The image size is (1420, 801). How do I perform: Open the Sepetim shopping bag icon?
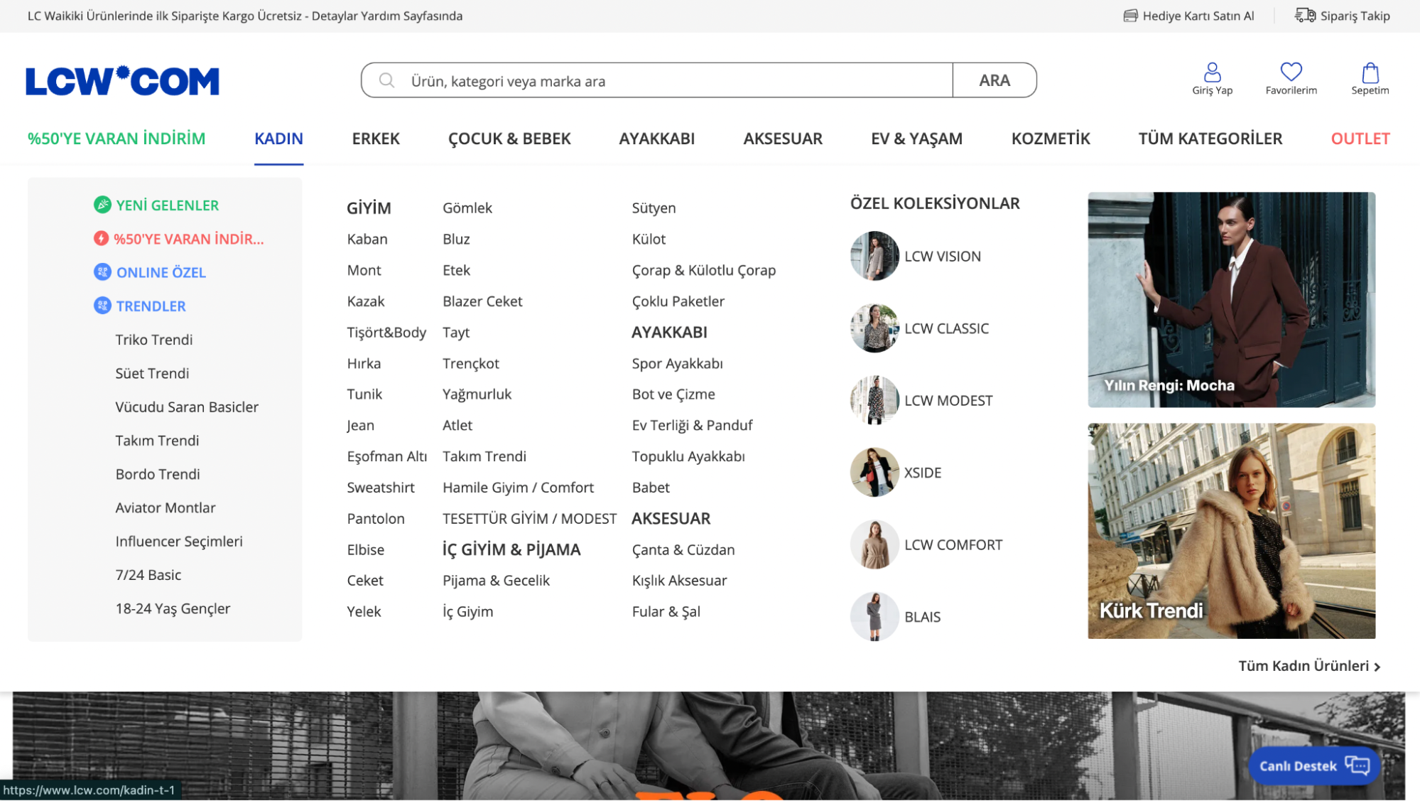[x=1370, y=72]
